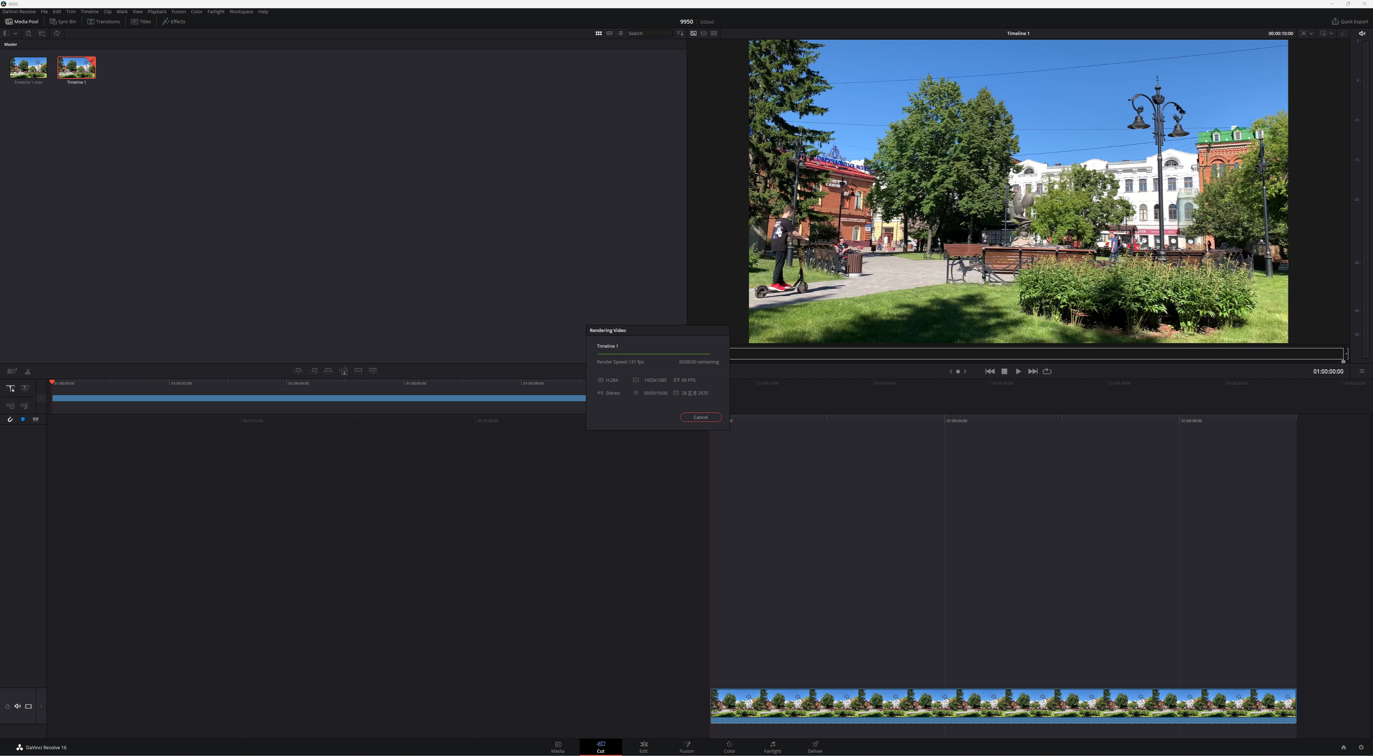Switch to the Fusion page tab
This screenshot has height=756, width=1373.
687,747
